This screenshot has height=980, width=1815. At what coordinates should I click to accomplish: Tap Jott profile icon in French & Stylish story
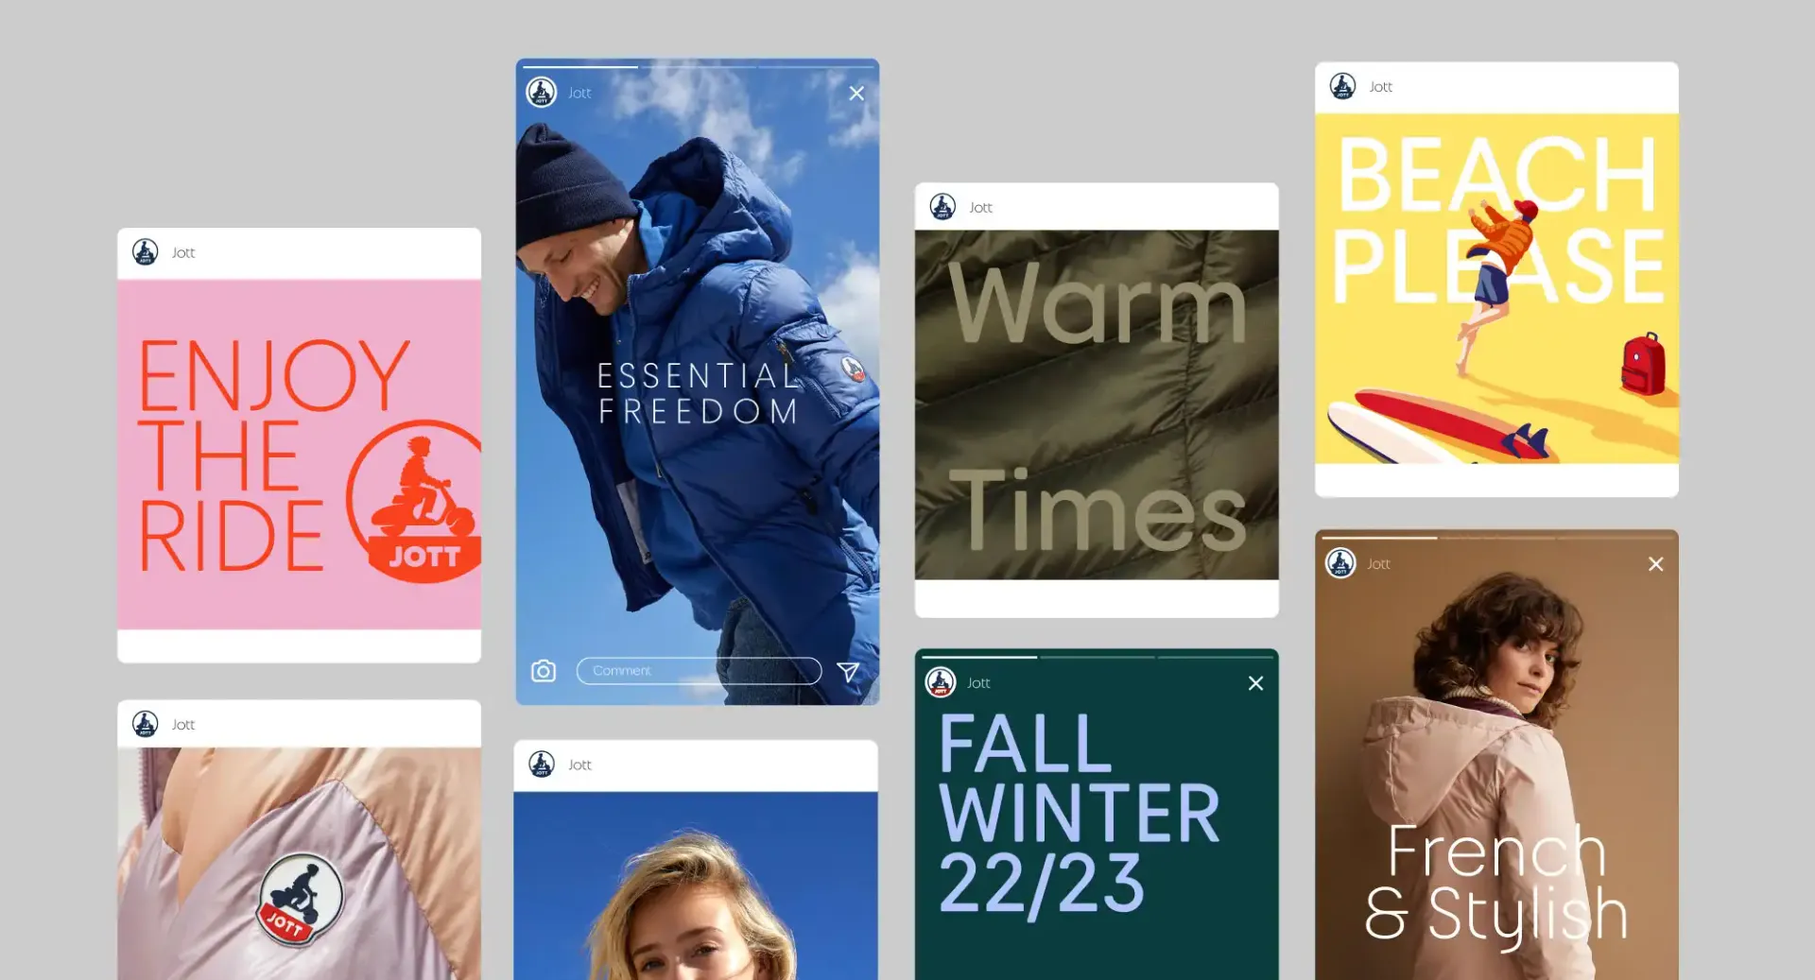click(1340, 563)
